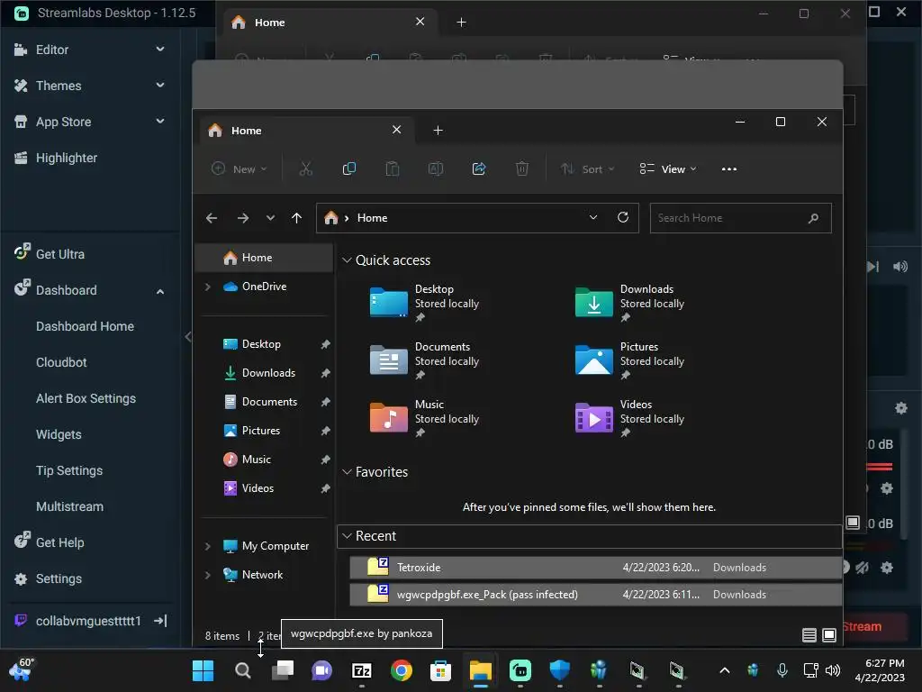
Task: Click the Windows Start button
Action: tap(203, 670)
